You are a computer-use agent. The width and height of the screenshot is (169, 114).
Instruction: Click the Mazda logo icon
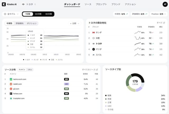click(x=93, y=49)
